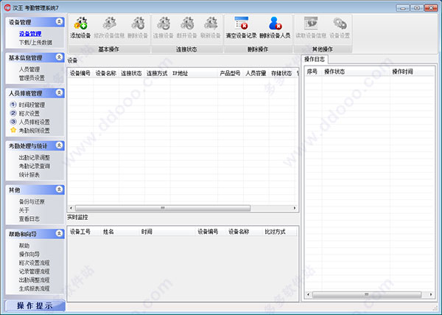Click the 连接方式 column header

coord(157,73)
